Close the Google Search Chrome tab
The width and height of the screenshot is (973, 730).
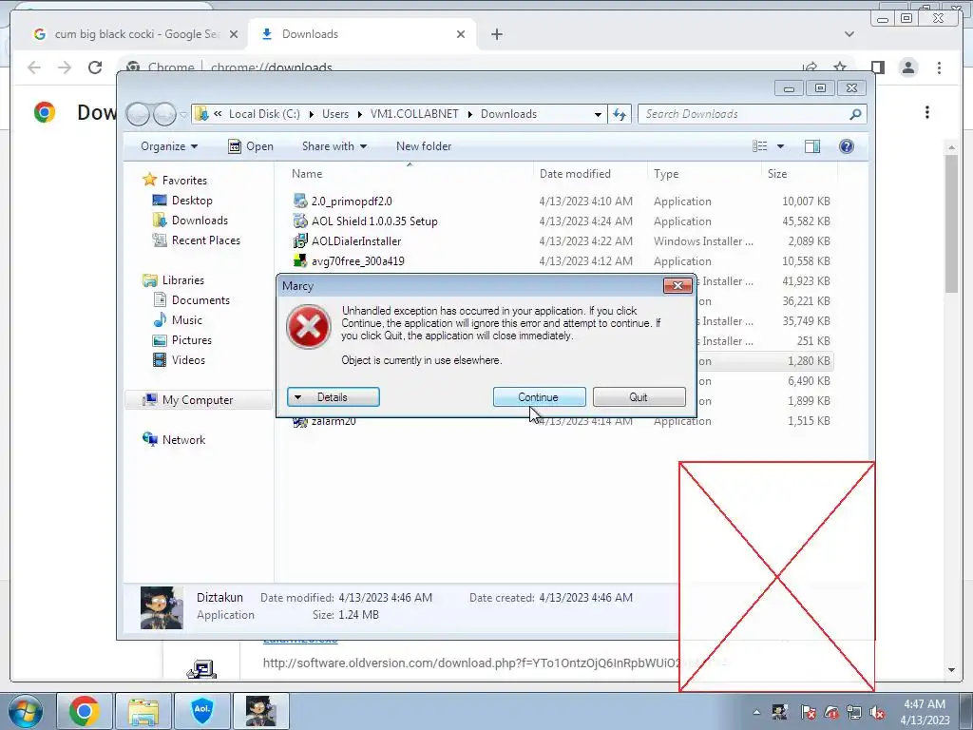[x=234, y=34]
